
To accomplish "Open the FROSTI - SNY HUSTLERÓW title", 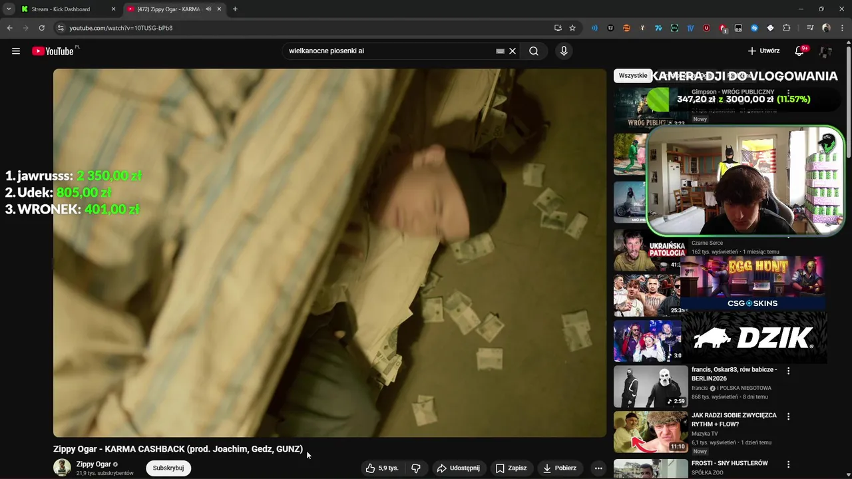I will pyautogui.click(x=730, y=463).
